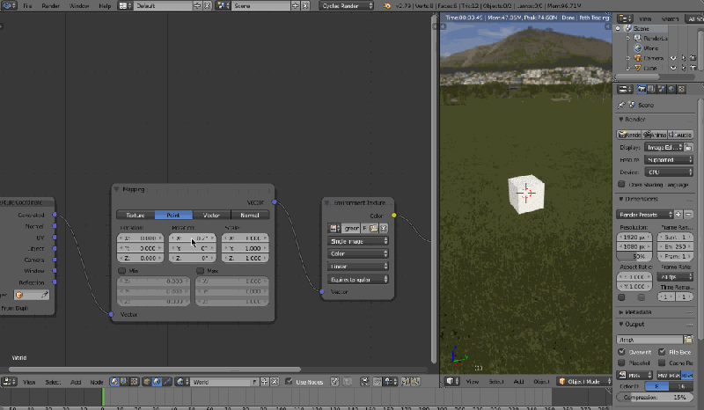Select Compositing nodes tree type icon
This screenshot has width=704, height=410.
124,382
